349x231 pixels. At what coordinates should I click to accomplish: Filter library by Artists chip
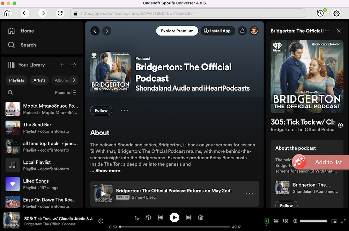click(x=39, y=80)
